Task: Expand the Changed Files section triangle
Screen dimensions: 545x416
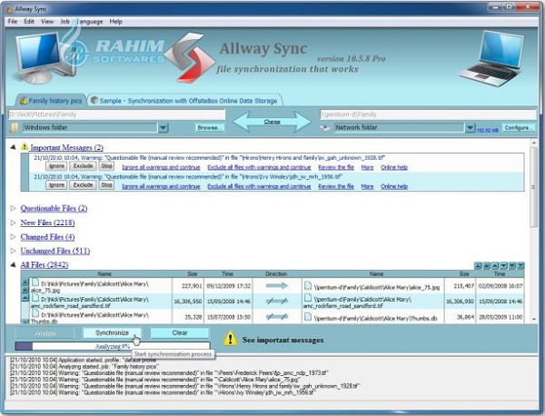Action: pyautogui.click(x=14, y=237)
